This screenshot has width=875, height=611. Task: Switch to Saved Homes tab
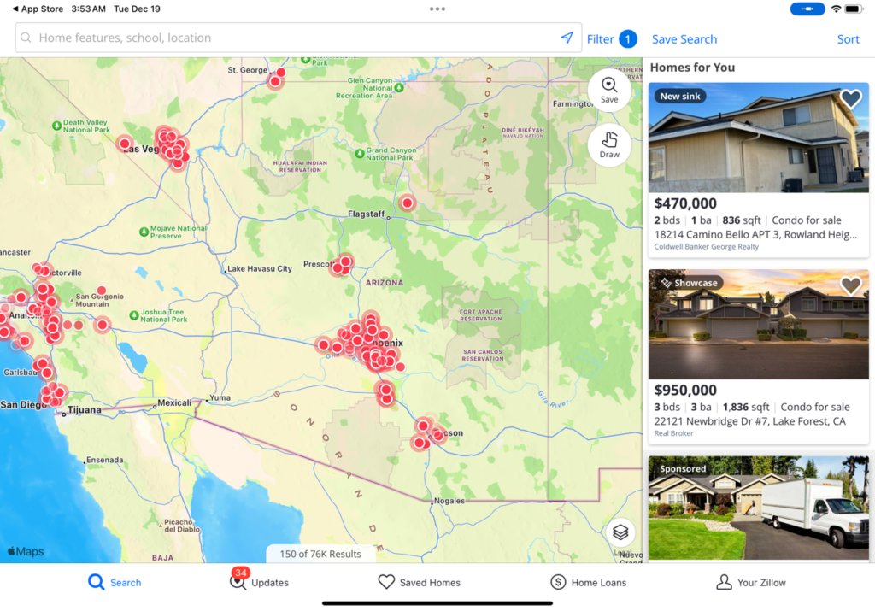click(x=419, y=582)
